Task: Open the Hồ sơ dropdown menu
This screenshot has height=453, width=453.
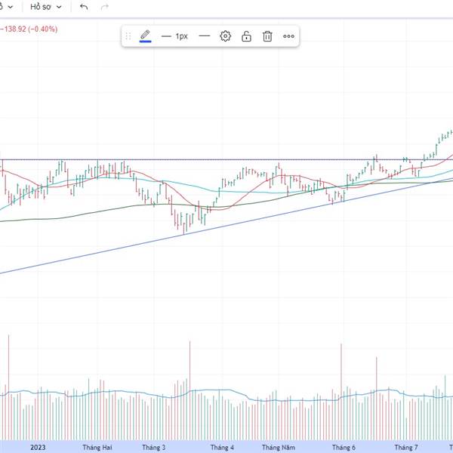Action: click(46, 7)
